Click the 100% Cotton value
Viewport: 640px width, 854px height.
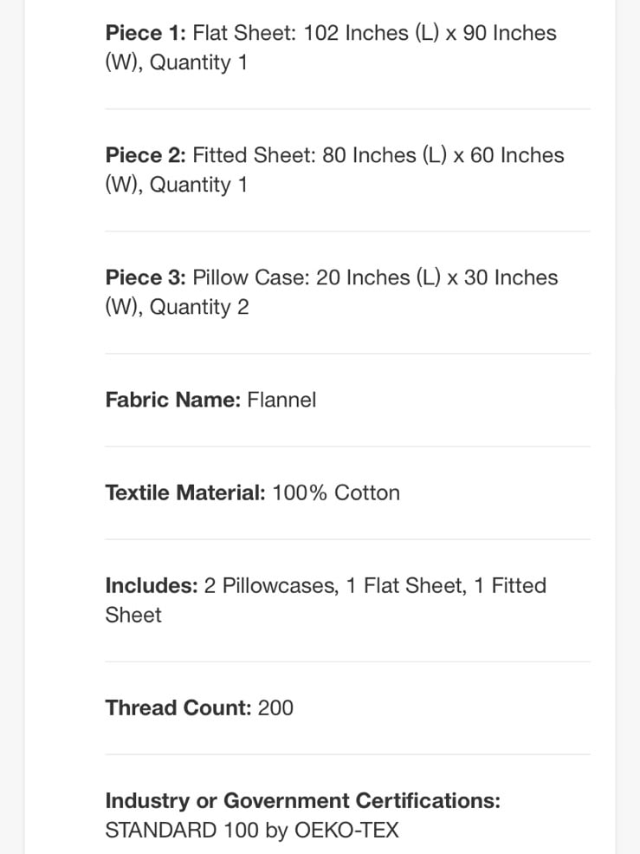pos(336,493)
